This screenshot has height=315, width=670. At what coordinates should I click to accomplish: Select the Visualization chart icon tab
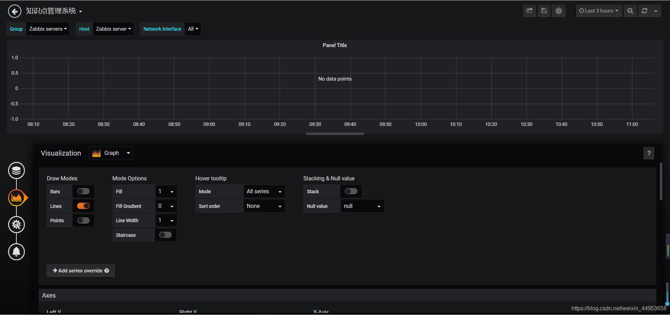(16, 198)
